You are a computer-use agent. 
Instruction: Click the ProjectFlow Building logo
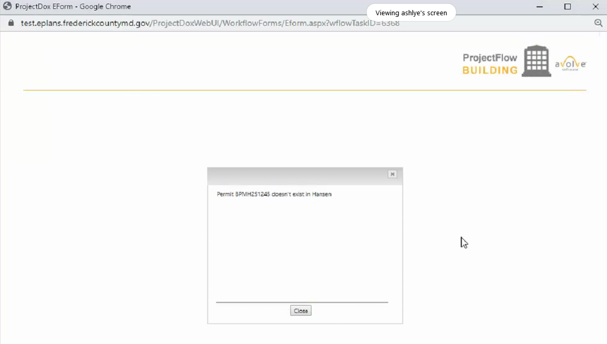click(x=507, y=61)
